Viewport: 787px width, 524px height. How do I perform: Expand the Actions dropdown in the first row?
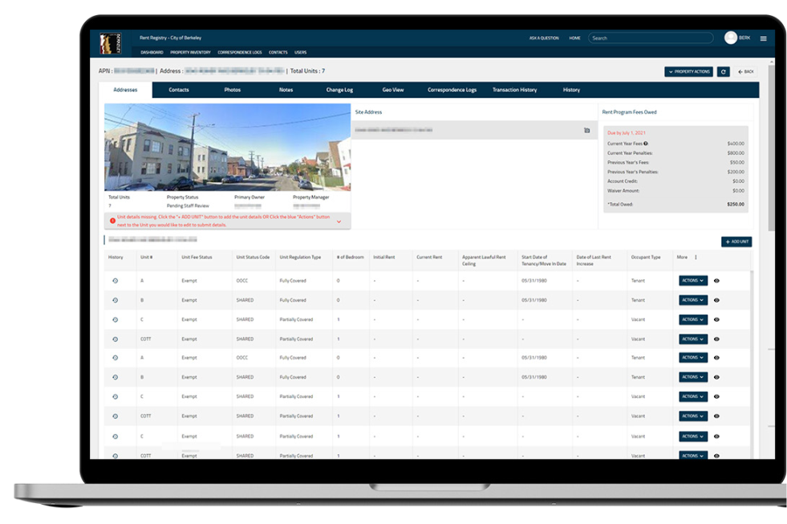(x=693, y=280)
